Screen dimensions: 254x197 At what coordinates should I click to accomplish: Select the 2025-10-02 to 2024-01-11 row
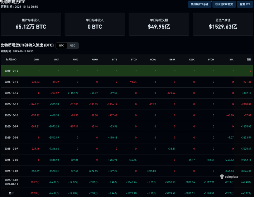(x=127, y=182)
